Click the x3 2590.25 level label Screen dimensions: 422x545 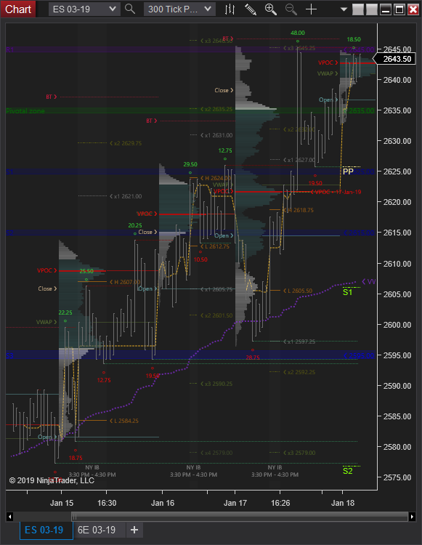(x=216, y=384)
